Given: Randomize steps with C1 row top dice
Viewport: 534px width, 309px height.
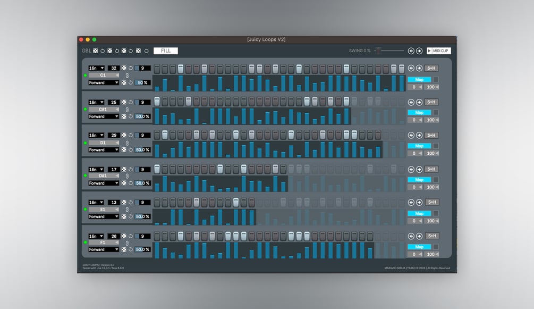Looking at the screenshot, I should pos(124,68).
